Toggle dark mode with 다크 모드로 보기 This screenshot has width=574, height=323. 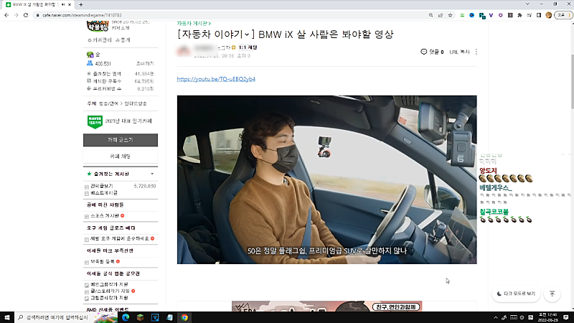click(x=516, y=294)
